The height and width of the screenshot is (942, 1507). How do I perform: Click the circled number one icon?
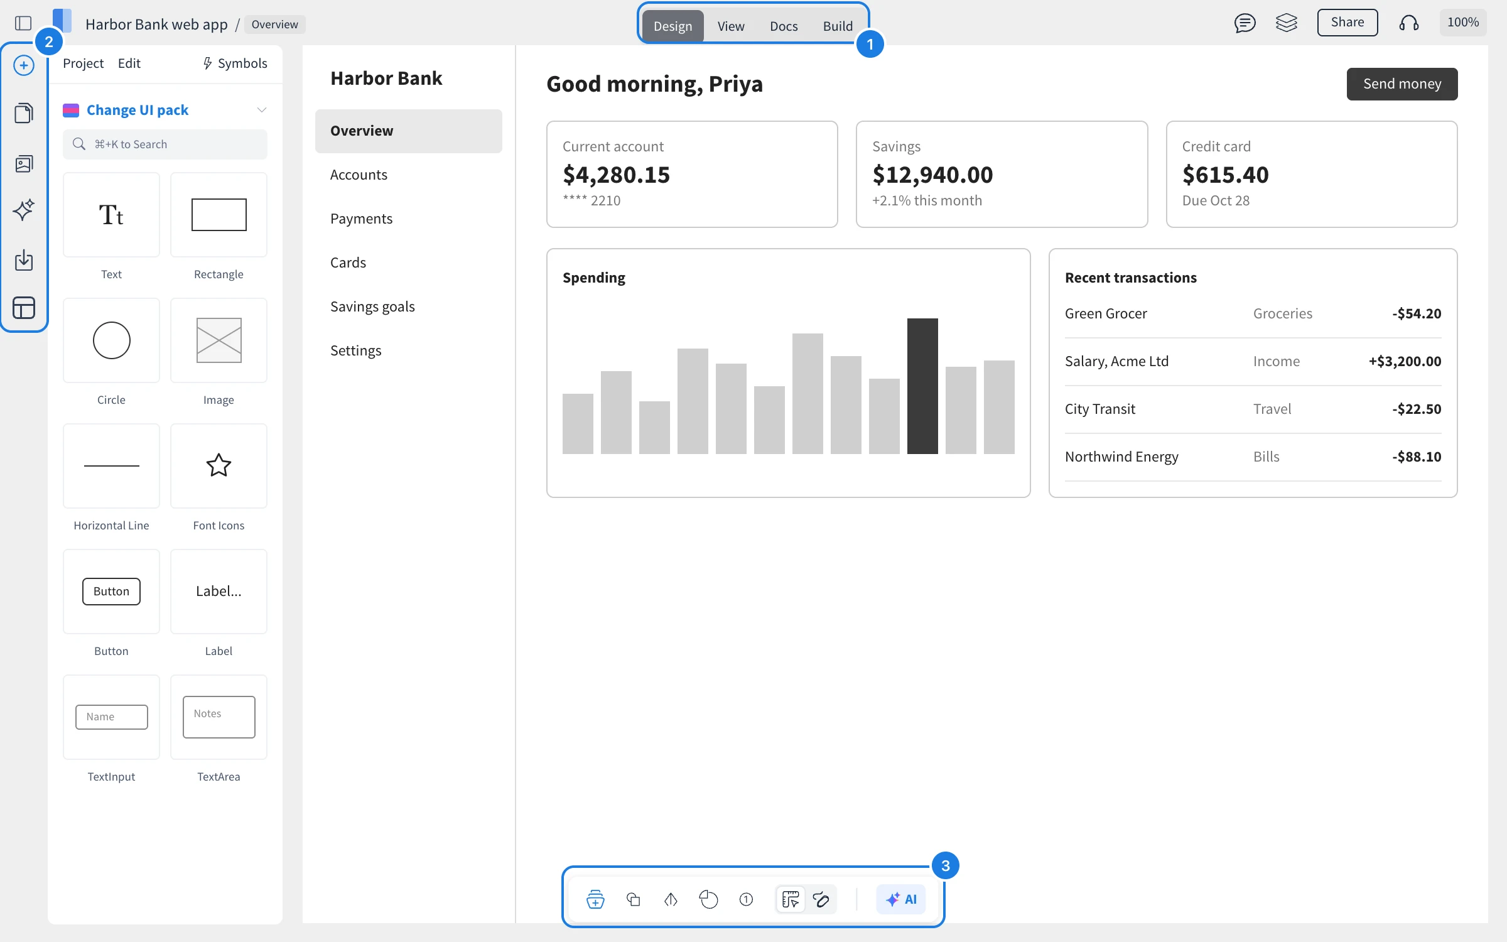click(746, 899)
